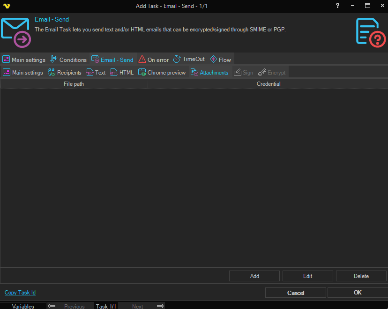The height and width of the screenshot is (309, 388).
Task: Click the File path column header
Action: tap(74, 84)
